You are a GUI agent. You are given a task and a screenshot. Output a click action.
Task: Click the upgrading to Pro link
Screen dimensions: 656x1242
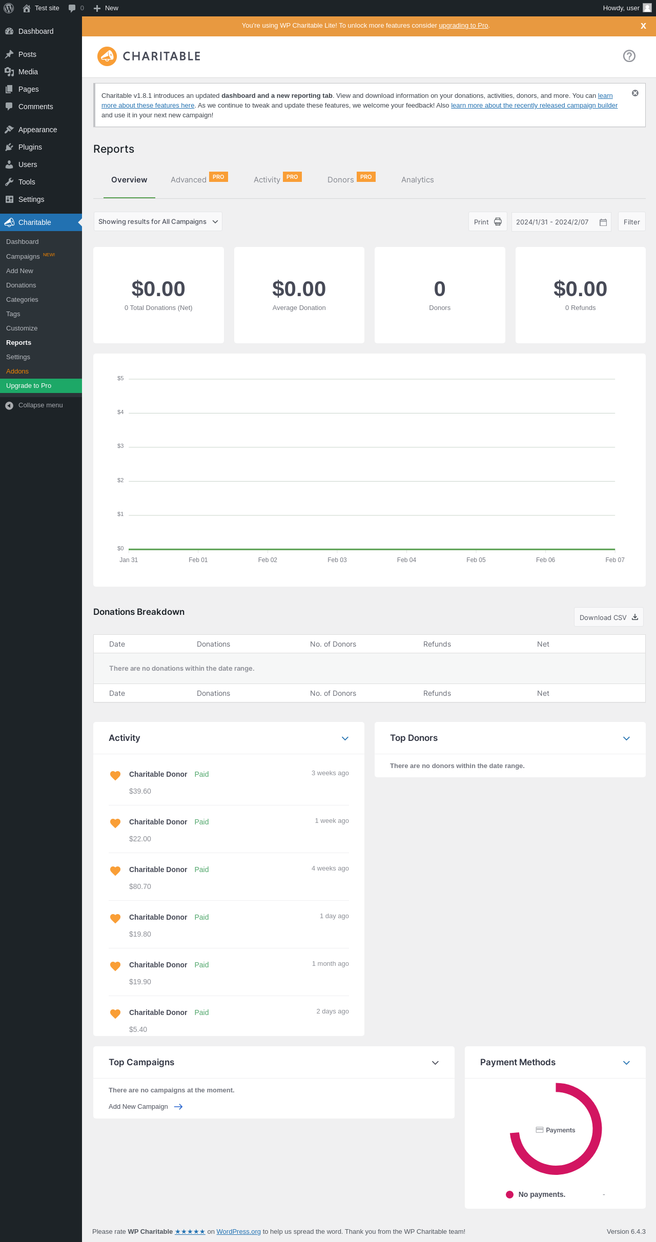pyautogui.click(x=463, y=26)
